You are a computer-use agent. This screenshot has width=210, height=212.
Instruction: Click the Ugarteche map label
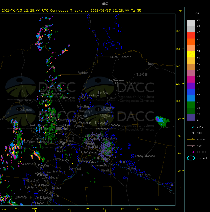click(x=62, y=160)
